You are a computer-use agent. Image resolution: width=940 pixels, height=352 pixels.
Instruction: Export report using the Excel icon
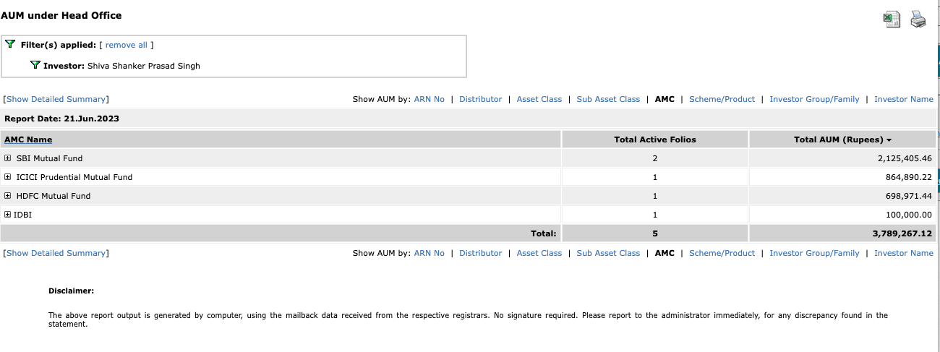click(x=892, y=20)
